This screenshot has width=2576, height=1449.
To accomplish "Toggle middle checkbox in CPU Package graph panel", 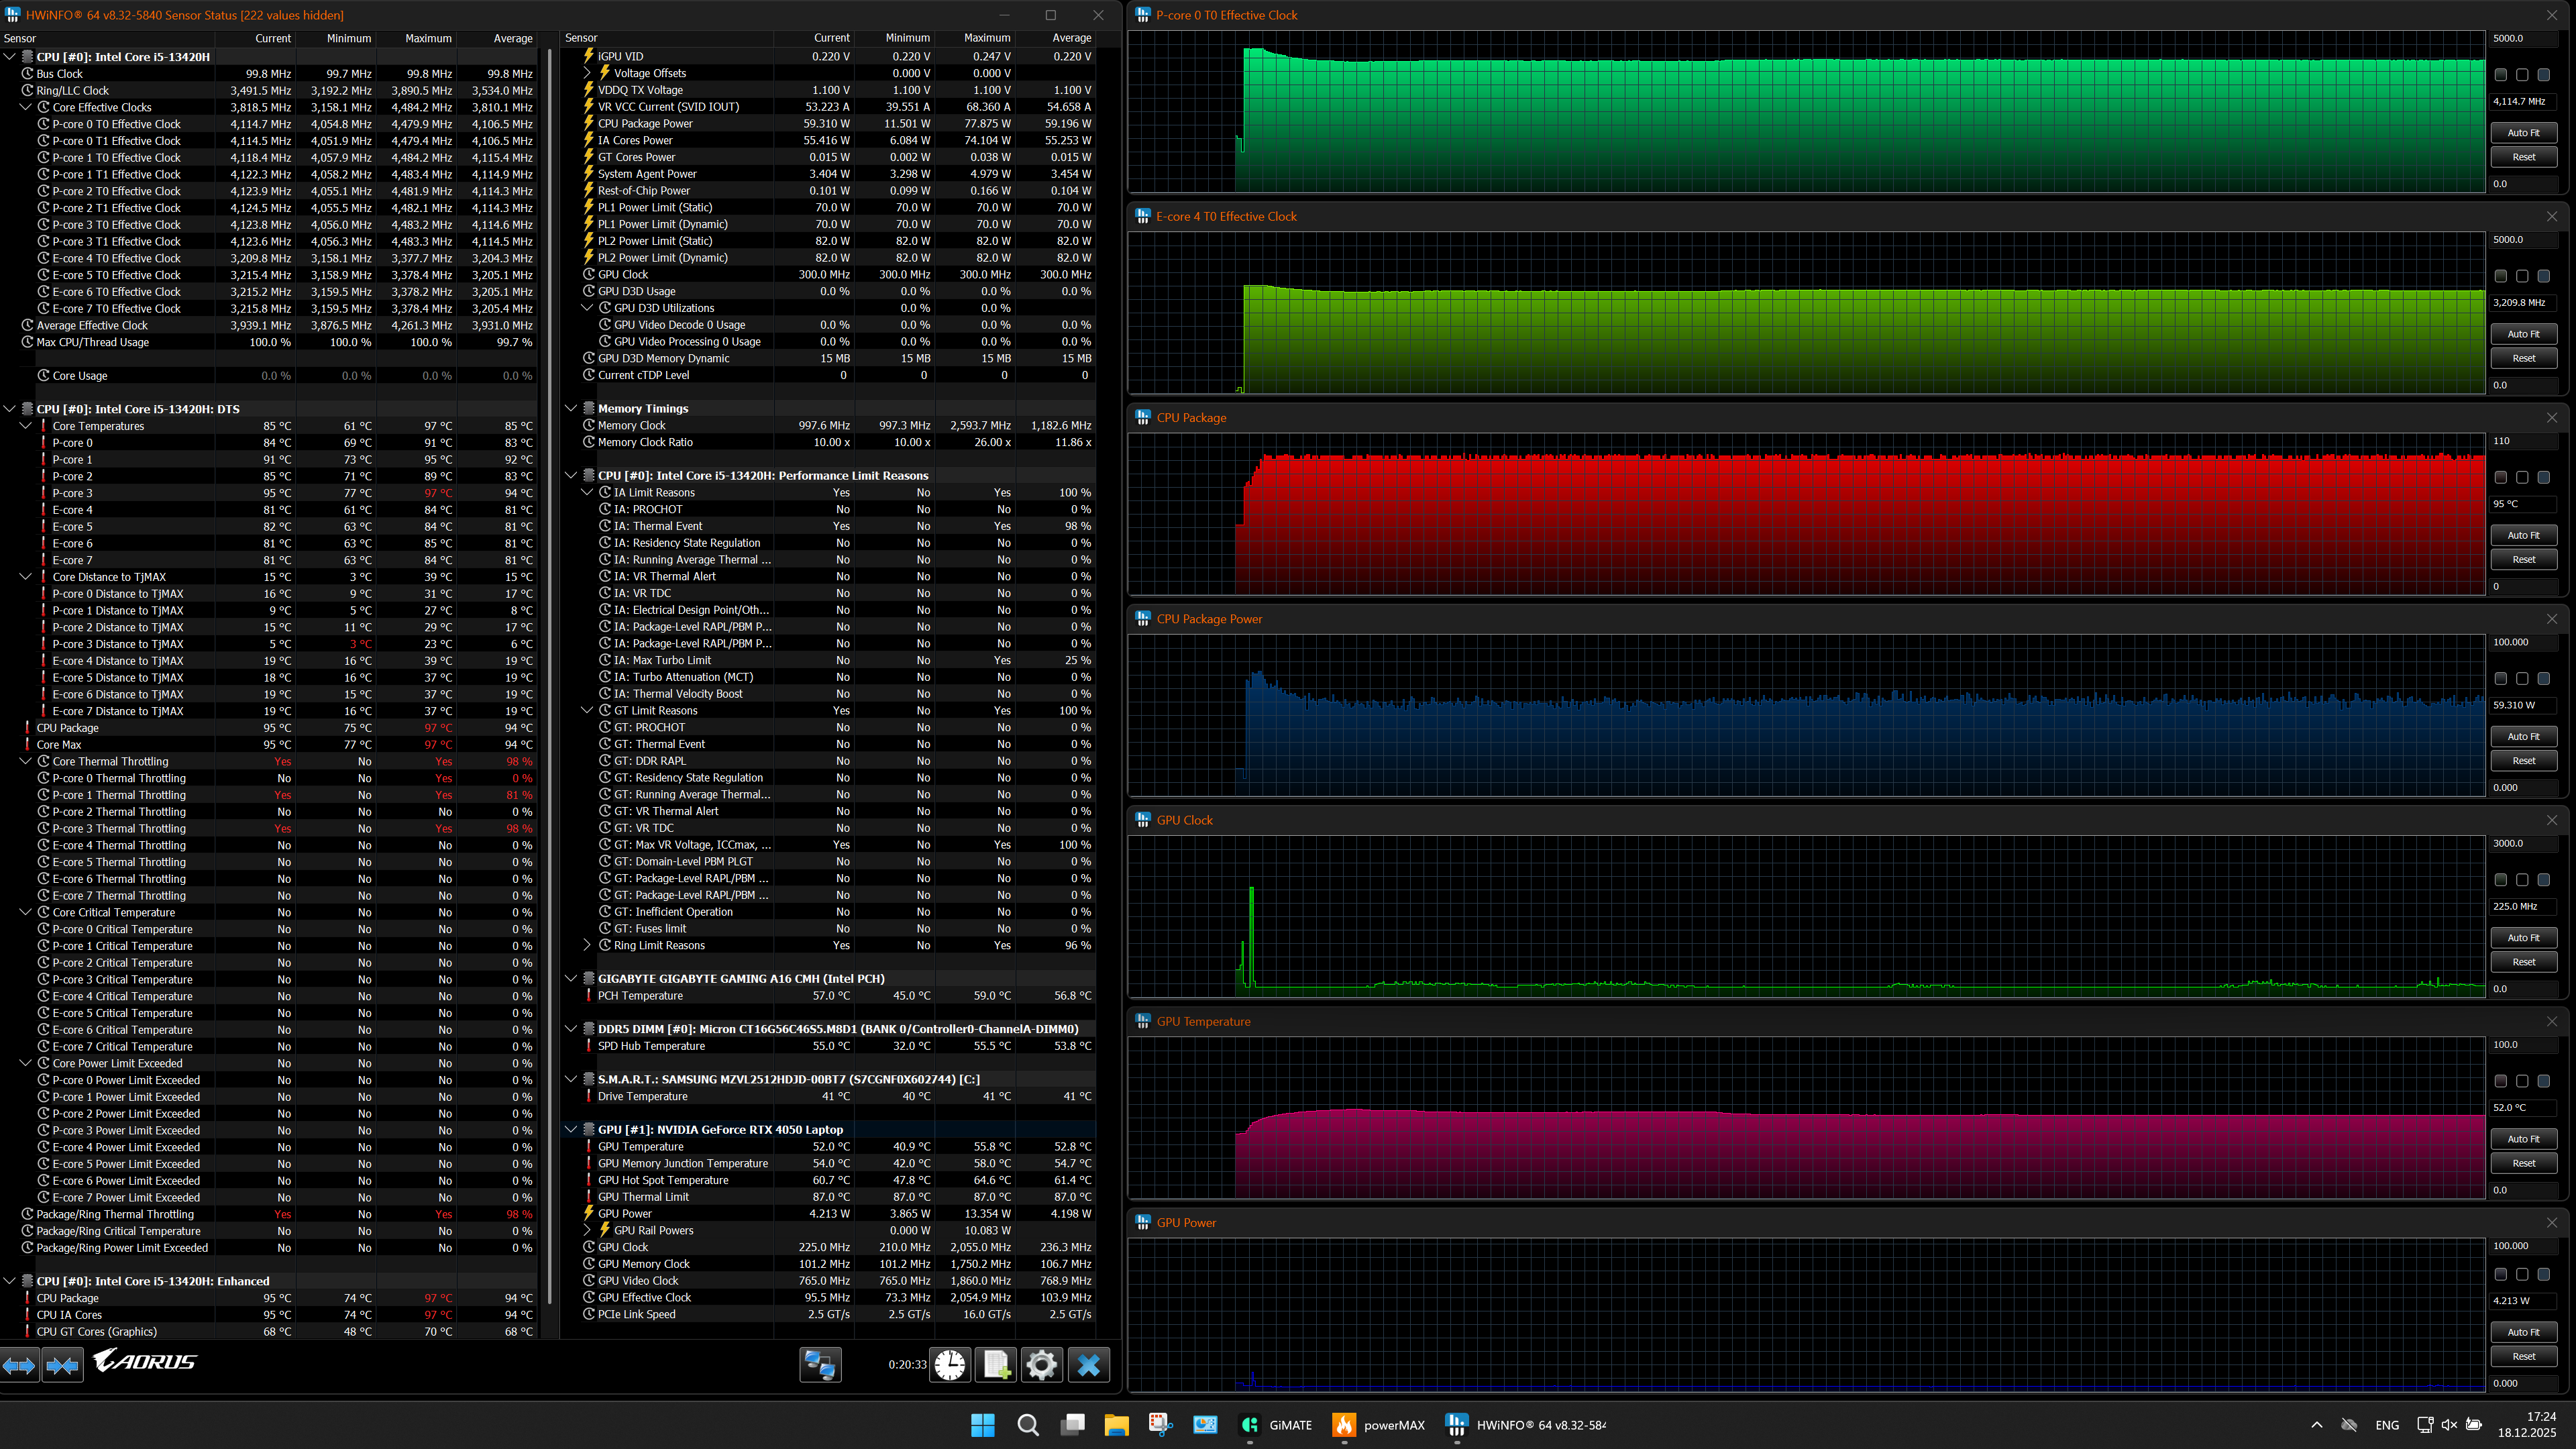I will coord(2522,478).
